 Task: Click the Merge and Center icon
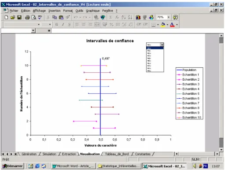[97, 25]
